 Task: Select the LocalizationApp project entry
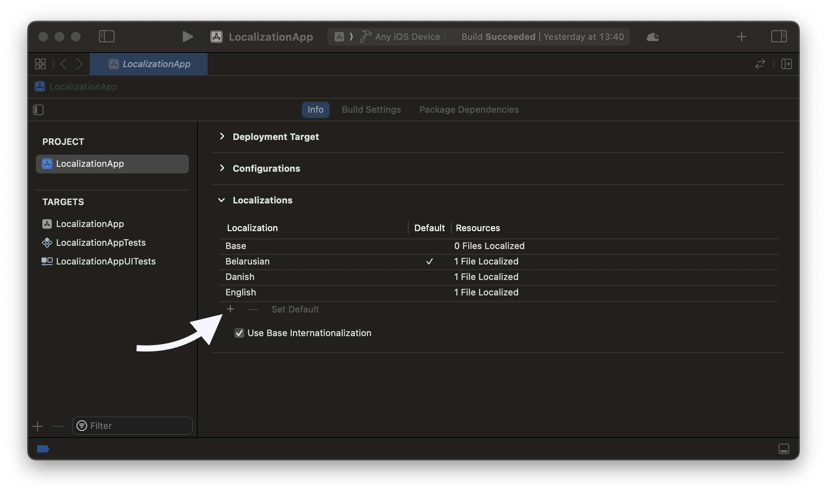pyautogui.click(x=112, y=164)
